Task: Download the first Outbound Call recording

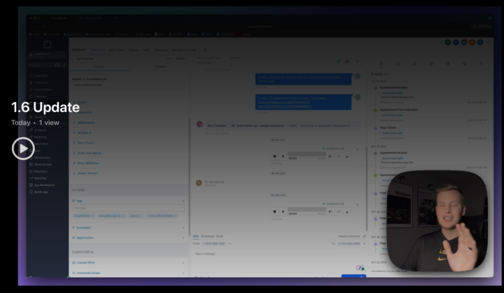Action: pyautogui.click(x=346, y=157)
